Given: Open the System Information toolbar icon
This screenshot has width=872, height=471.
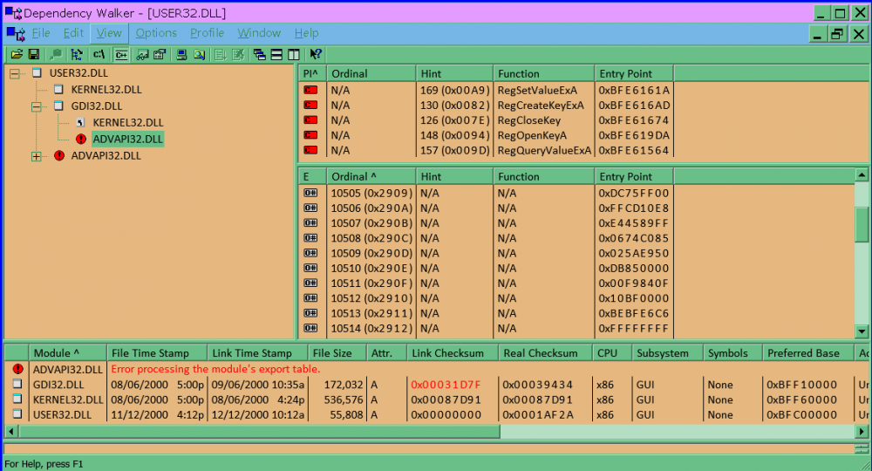Looking at the screenshot, I should (181, 54).
